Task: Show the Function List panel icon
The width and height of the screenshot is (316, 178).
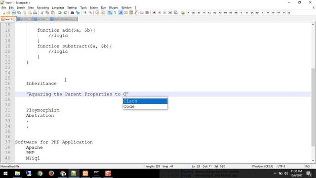Action: tap(136, 13)
